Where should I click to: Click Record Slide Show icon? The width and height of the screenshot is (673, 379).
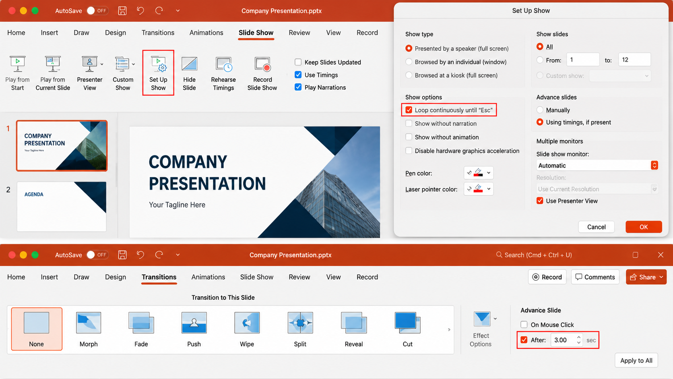pyautogui.click(x=262, y=64)
